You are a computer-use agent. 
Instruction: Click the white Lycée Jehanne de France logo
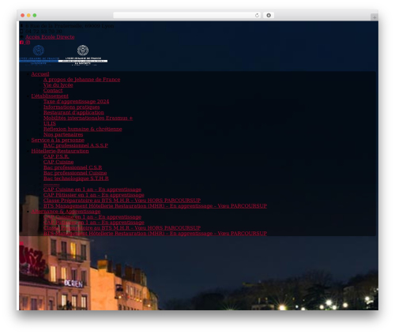[83, 55]
